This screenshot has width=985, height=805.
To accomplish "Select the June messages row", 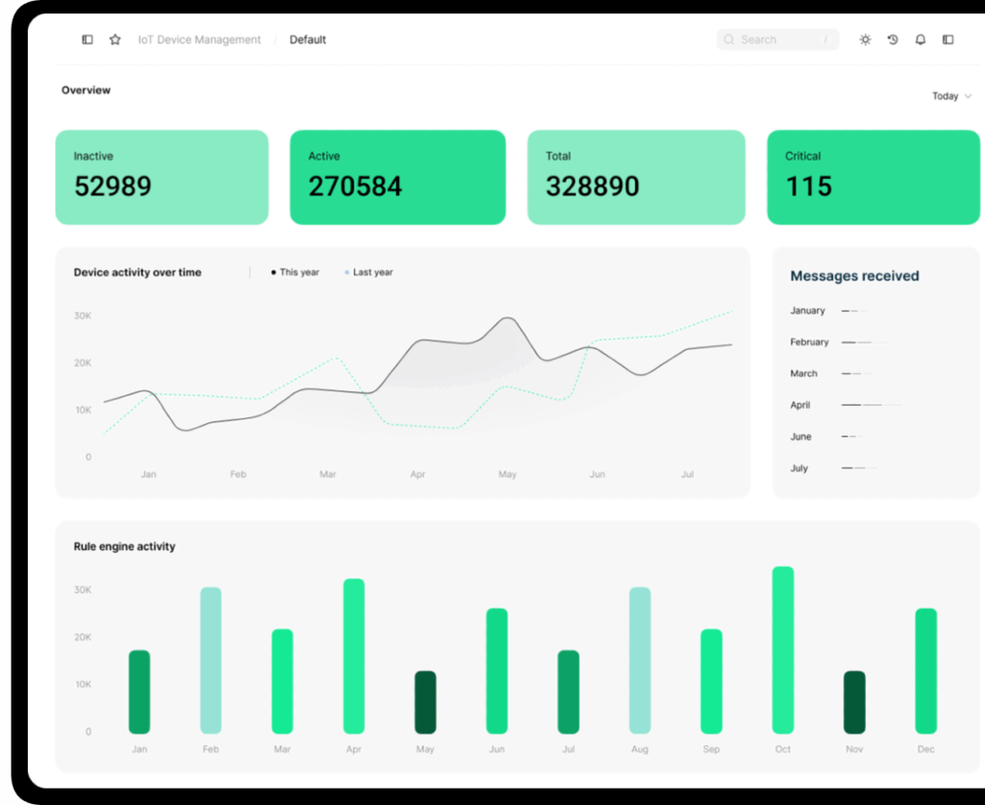I will coord(827,437).
